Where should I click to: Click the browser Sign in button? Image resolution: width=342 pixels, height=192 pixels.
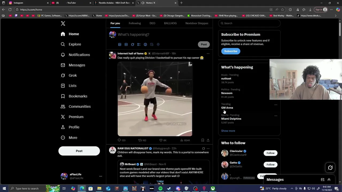[321, 10]
